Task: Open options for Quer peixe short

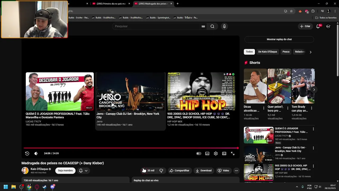Action: click(288, 108)
